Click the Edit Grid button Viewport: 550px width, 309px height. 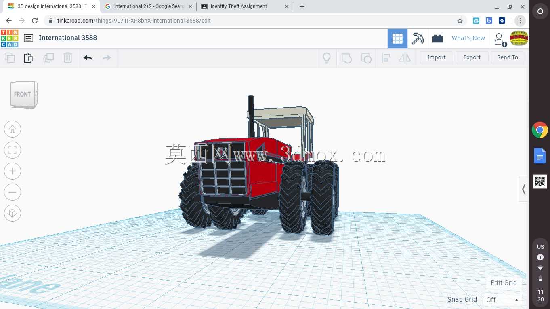(504, 283)
